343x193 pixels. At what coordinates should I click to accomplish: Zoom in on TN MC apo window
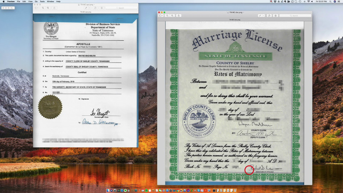(x=48, y=8)
